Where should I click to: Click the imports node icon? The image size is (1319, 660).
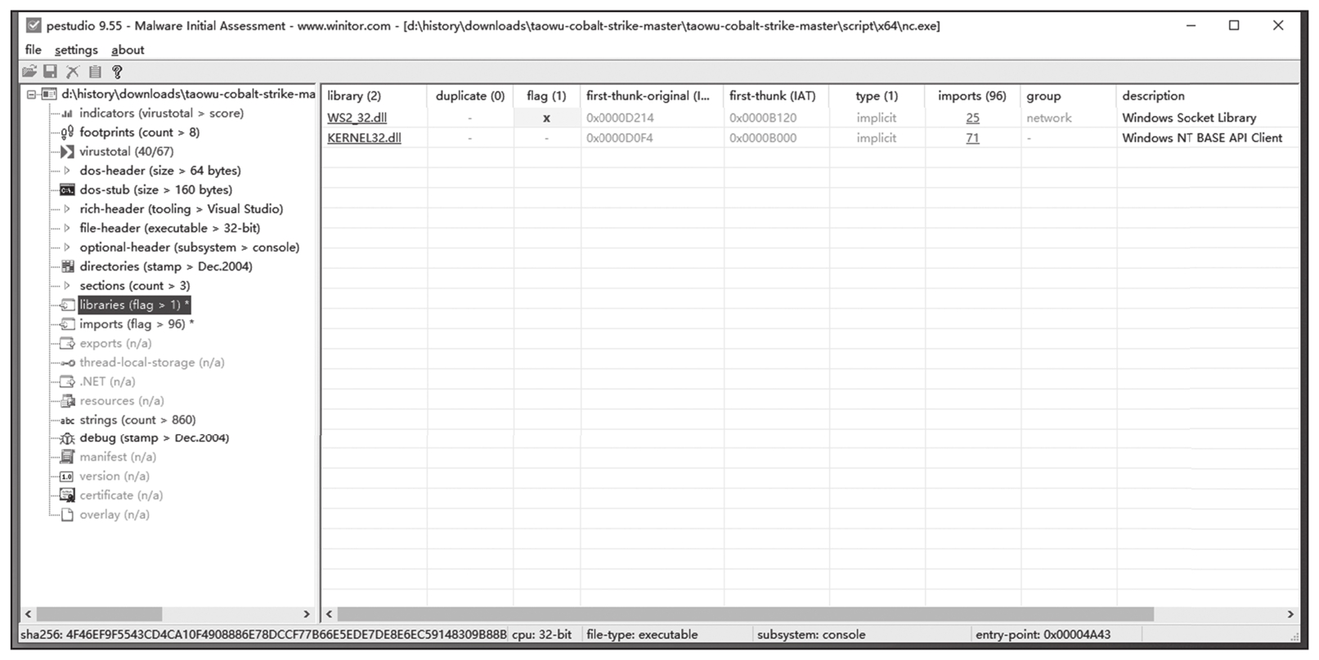tap(67, 324)
